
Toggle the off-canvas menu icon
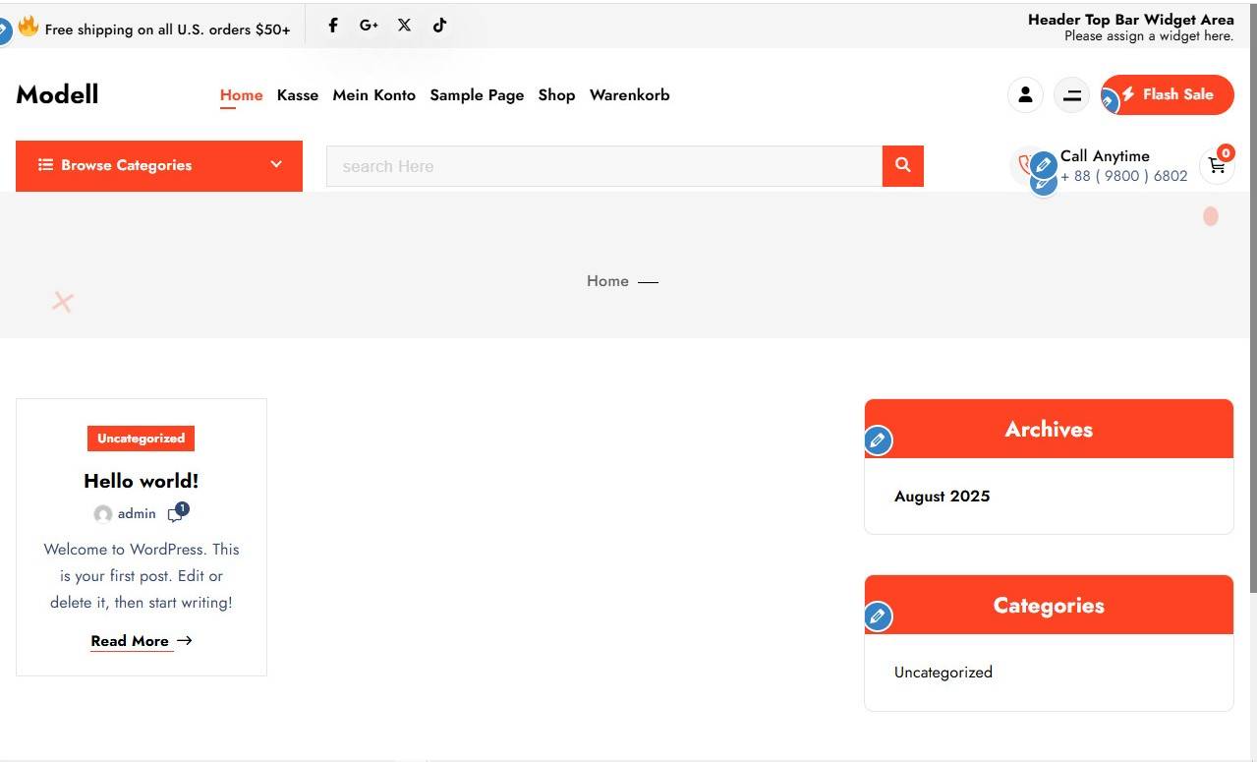(1071, 95)
